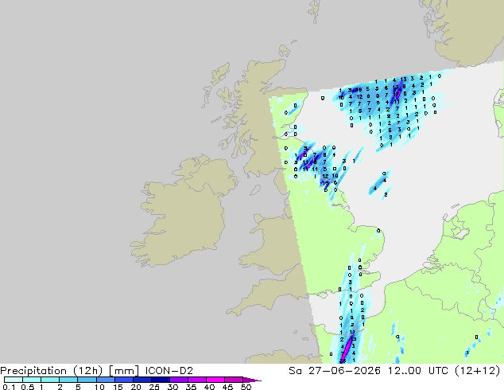The width and height of the screenshot is (504, 390).
Task: Click the 0.1–0.5 mm palest legend swatch
Action: point(14,380)
